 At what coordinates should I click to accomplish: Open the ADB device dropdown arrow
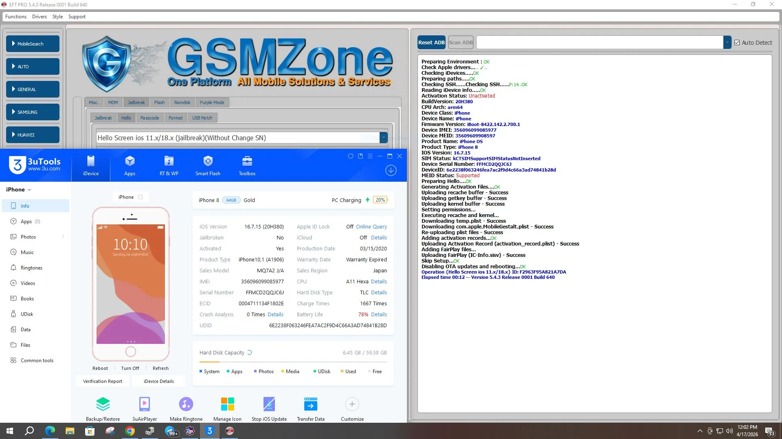pyautogui.click(x=727, y=42)
